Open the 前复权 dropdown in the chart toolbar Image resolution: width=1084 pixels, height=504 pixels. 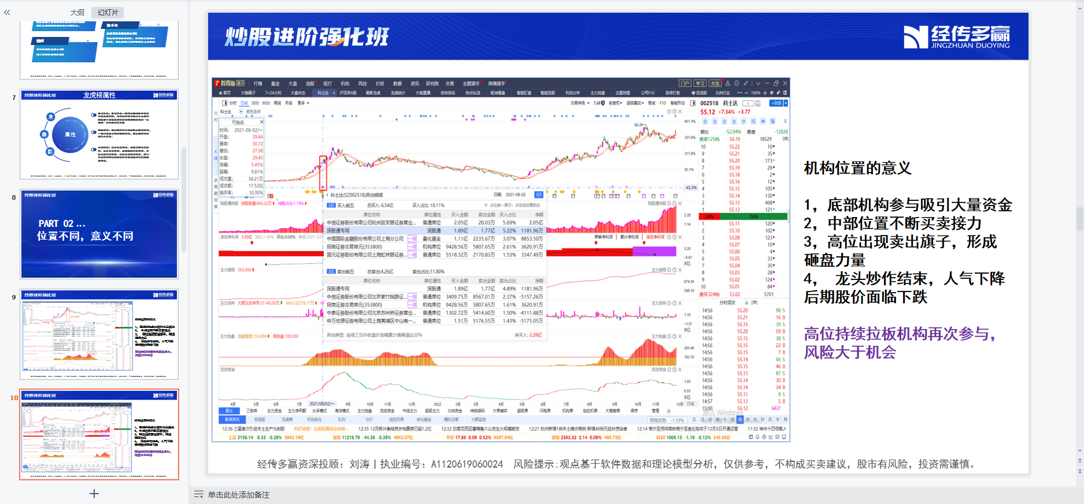(615, 103)
